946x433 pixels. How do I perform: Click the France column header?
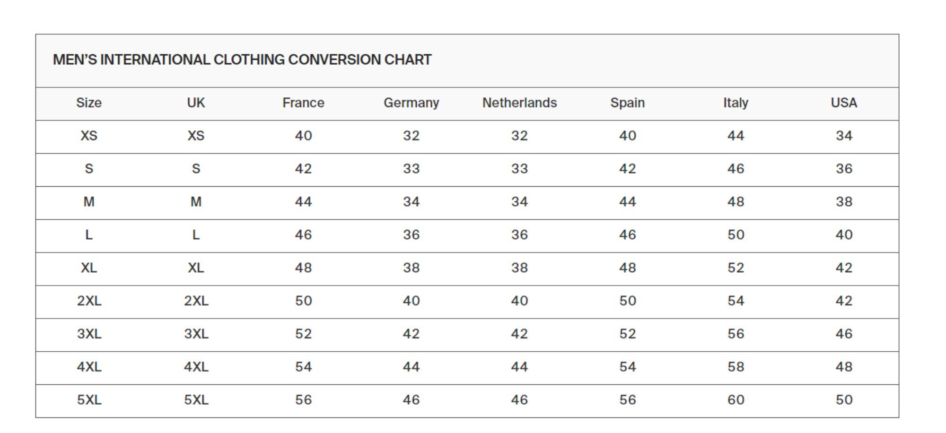coord(303,103)
